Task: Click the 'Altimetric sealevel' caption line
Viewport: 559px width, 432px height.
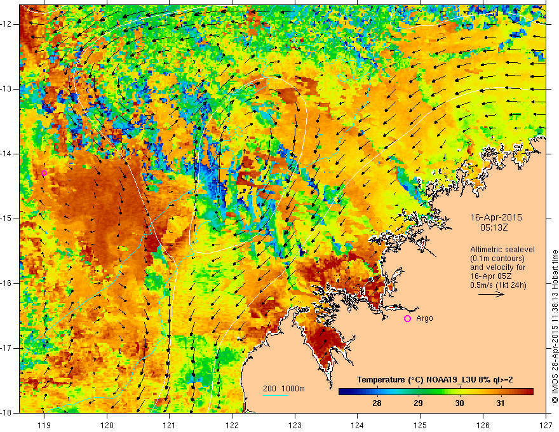Action: click(x=502, y=250)
